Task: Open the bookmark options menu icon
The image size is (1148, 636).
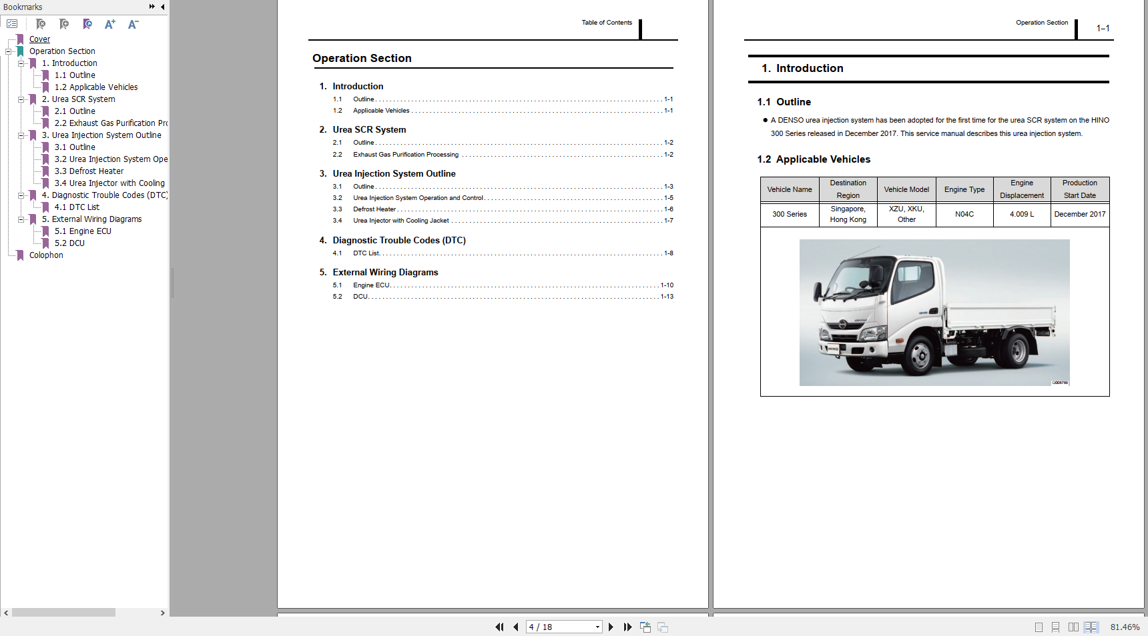Action: click(x=12, y=24)
